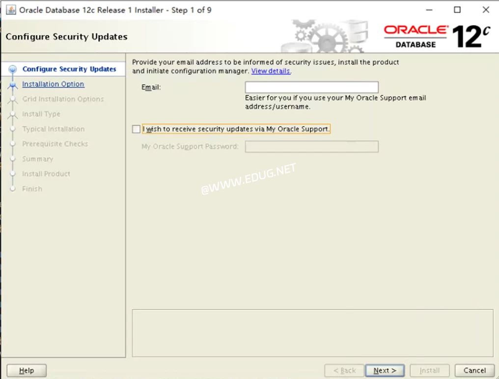499x379 pixels.
Task: Click the Finish step in sidebar
Action: (x=32, y=189)
